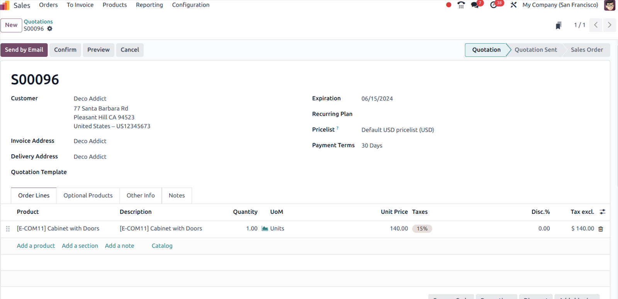Open the user avatar menu
The height and width of the screenshot is (299, 618).
pos(610,5)
